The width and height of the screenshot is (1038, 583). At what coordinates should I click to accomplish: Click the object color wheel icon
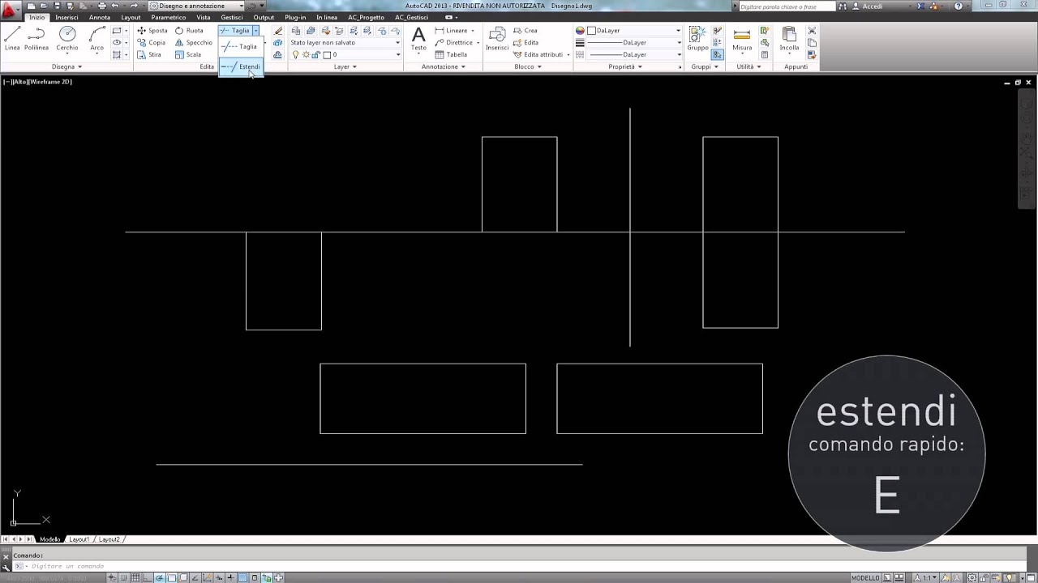coord(580,31)
